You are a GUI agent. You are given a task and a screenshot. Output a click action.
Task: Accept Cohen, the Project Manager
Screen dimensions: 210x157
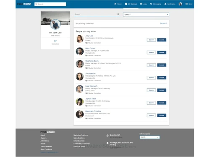tap(162, 52)
